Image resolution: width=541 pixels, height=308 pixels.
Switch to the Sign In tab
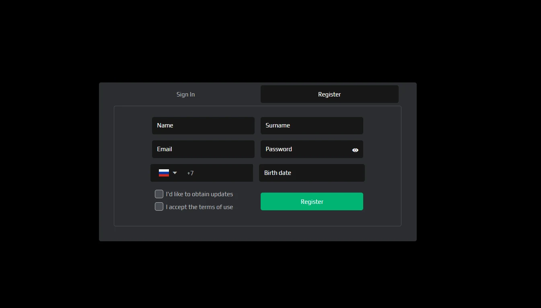[185, 94]
